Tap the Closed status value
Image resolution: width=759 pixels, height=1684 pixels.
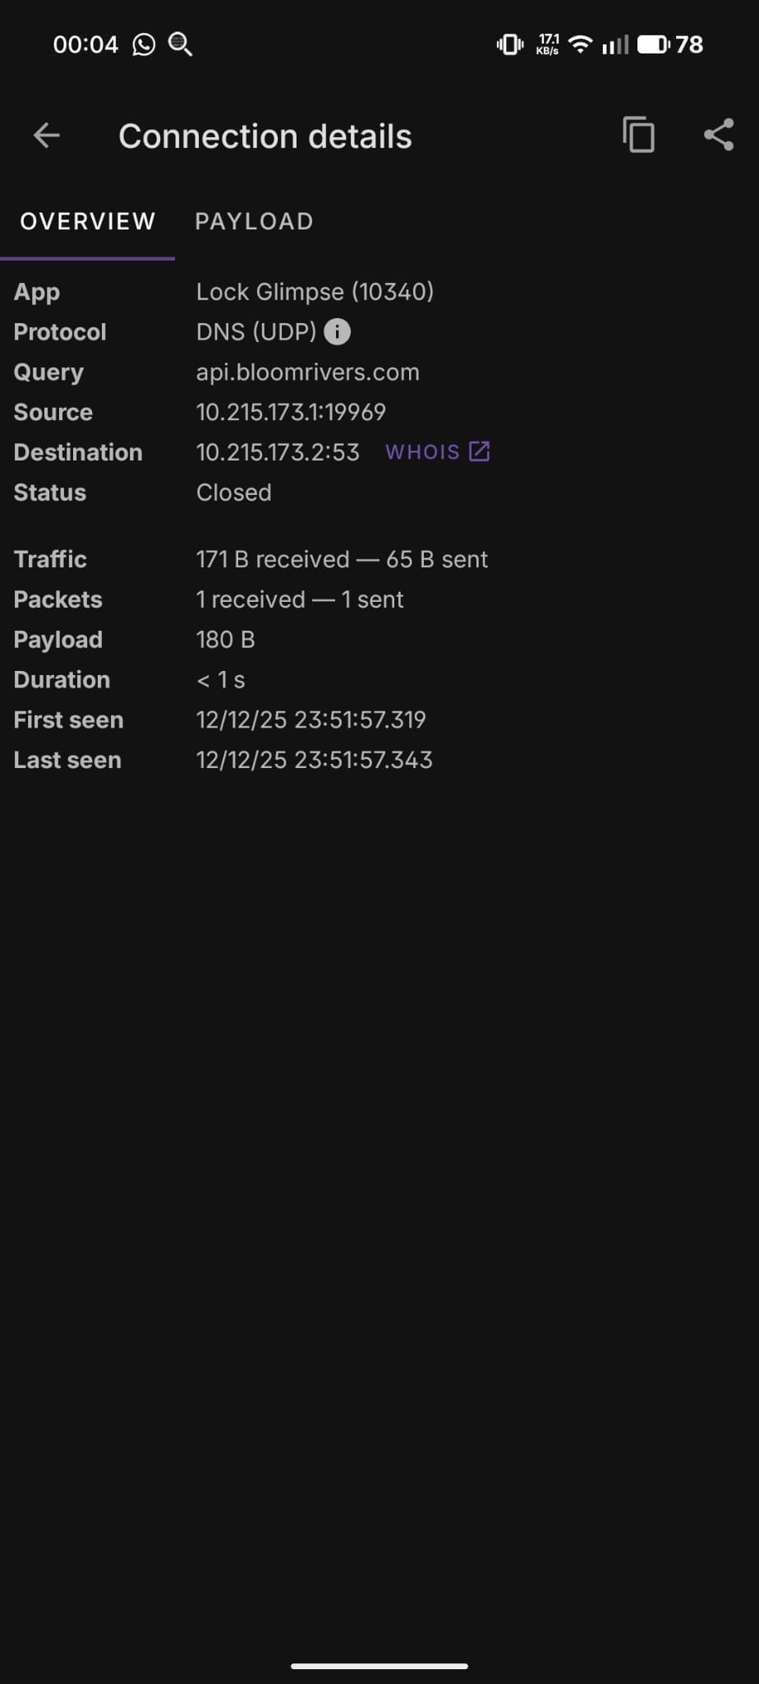[233, 492]
